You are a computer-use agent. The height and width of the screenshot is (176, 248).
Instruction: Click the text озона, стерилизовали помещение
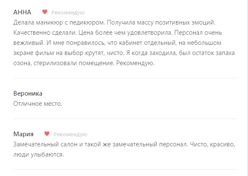pyautogui.click(x=64, y=63)
